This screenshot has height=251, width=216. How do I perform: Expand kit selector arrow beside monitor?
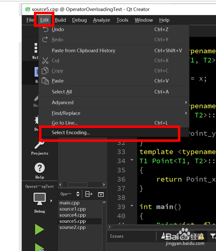tap(51, 201)
